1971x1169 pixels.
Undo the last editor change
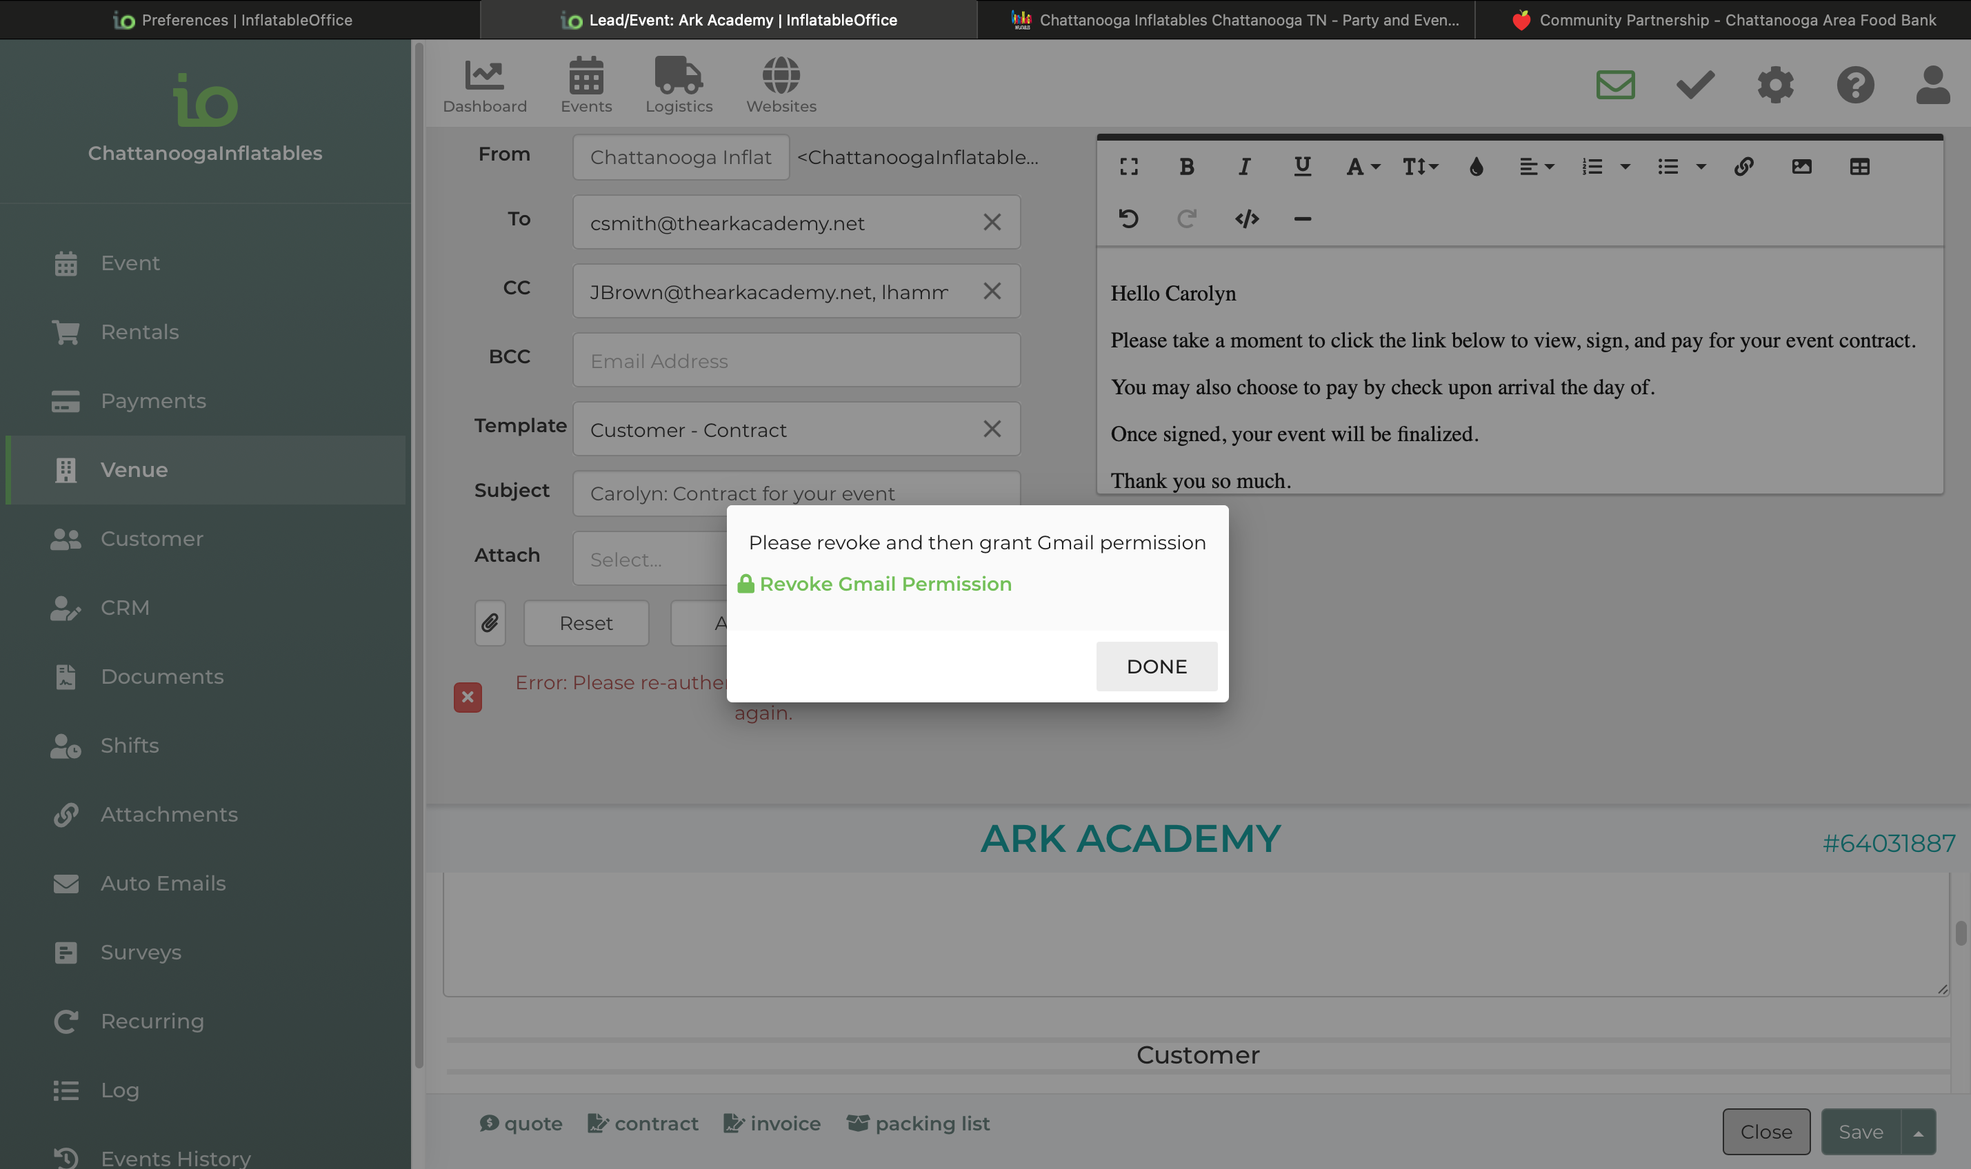tap(1128, 219)
